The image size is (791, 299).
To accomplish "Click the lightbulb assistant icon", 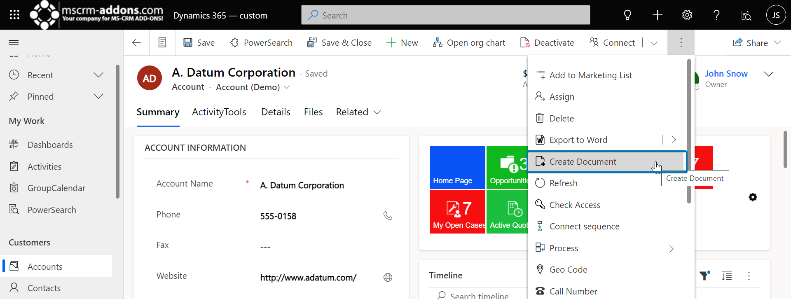I will (627, 15).
